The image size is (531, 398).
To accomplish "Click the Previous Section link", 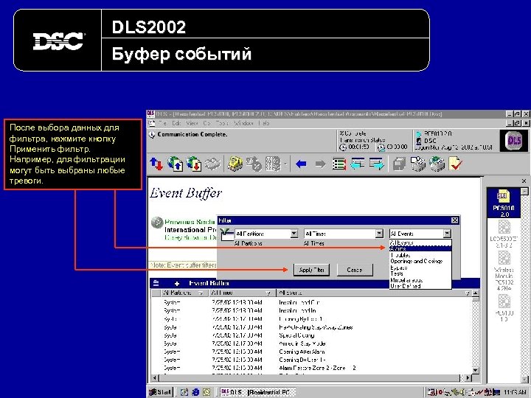I will click(x=190, y=222).
